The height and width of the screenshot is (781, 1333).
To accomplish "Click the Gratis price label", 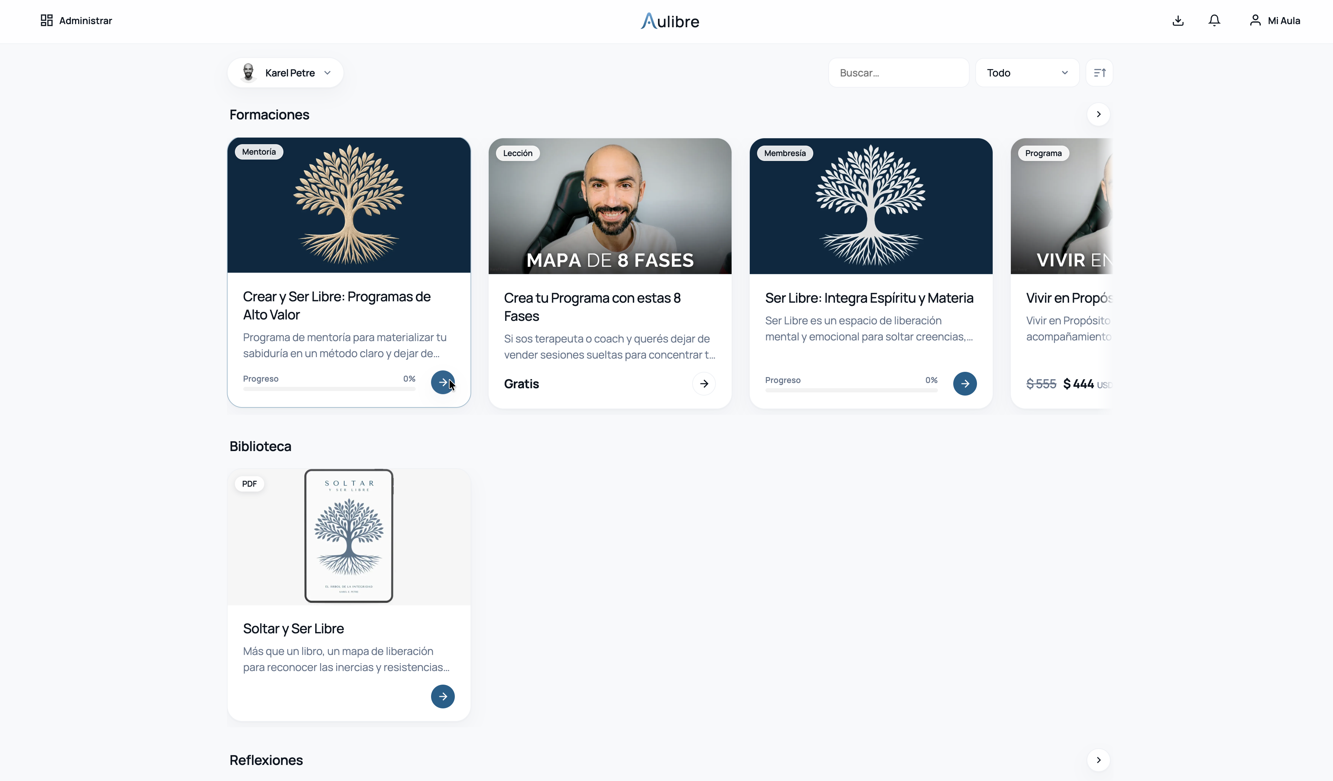I will coord(521,384).
